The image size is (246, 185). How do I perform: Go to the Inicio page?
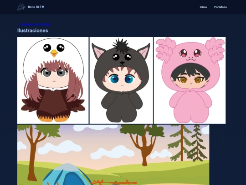[x=203, y=7]
